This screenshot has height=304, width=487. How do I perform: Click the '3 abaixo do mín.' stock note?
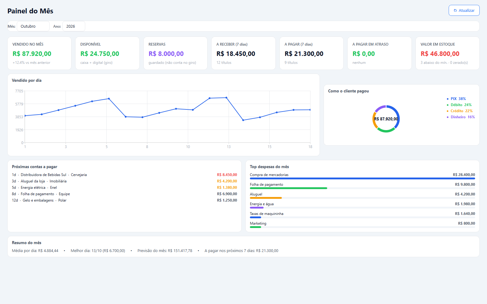tap(434, 63)
